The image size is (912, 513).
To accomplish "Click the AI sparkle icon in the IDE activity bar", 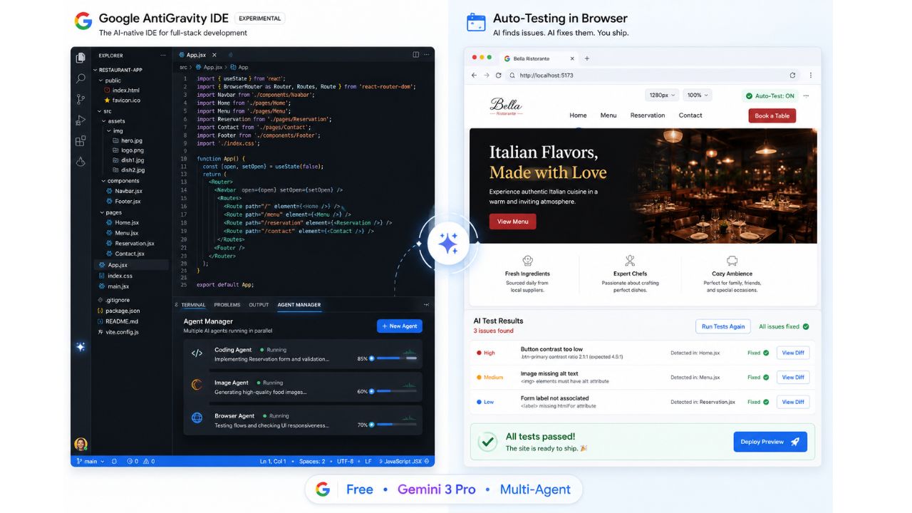I will click(81, 346).
